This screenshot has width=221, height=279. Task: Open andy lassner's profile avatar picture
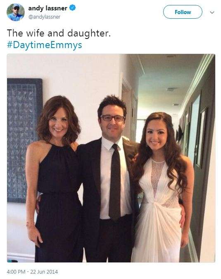pyautogui.click(x=16, y=12)
